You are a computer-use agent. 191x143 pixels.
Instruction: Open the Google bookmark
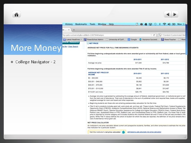click(132, 39)
